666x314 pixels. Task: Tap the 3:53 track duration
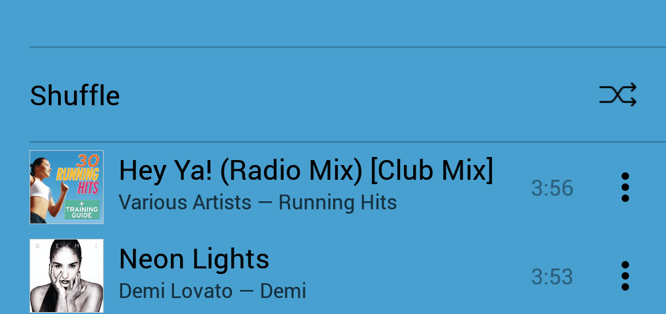click(552, 277)
